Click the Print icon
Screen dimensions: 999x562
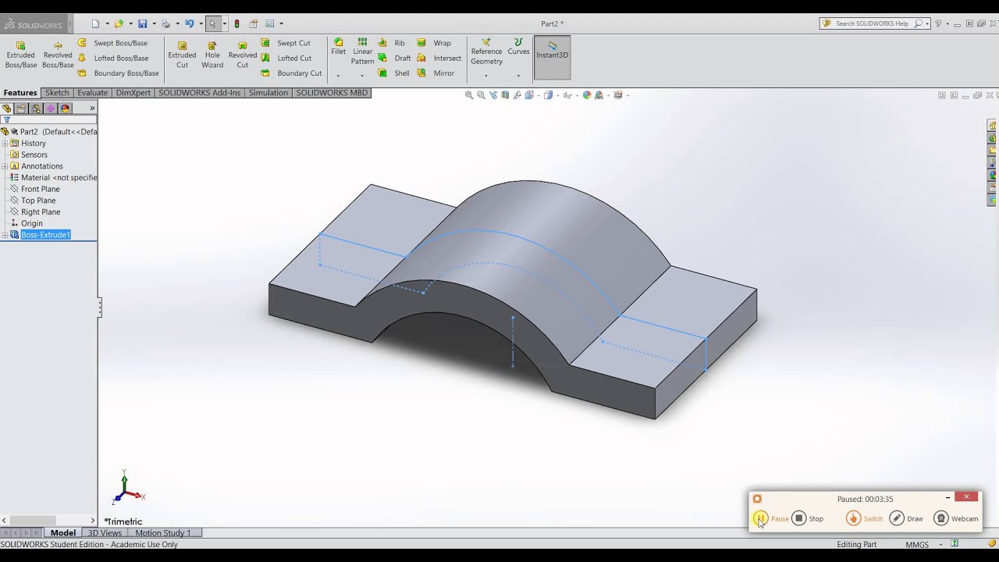tap(165, 23)
